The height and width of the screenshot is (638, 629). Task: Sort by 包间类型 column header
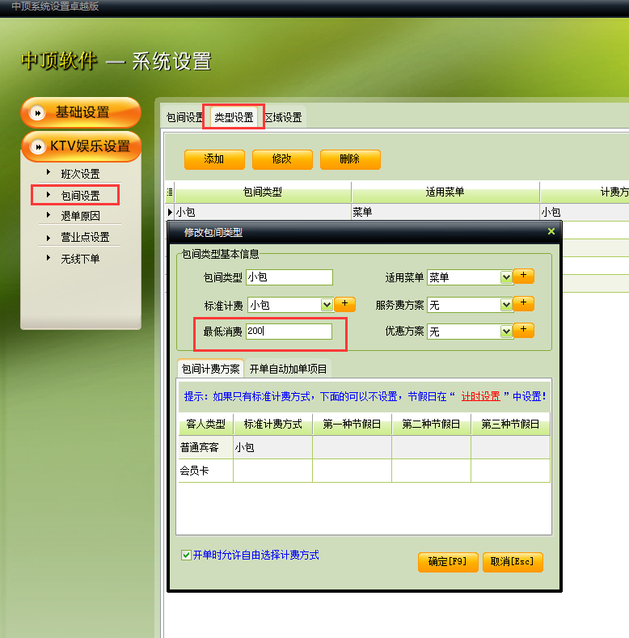(x=263, y=192)
